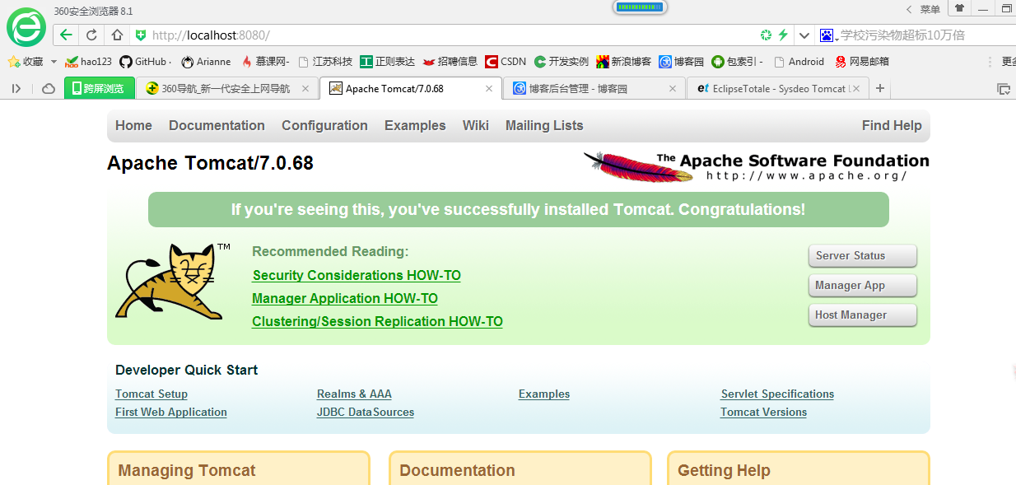Switch to the EclipseTotale Sysdeo Tomcat tab
The width and height of the screenshot is (1016, 485).
click(779, 88)
